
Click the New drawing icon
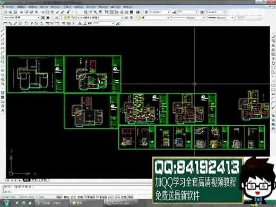point(5,12)
